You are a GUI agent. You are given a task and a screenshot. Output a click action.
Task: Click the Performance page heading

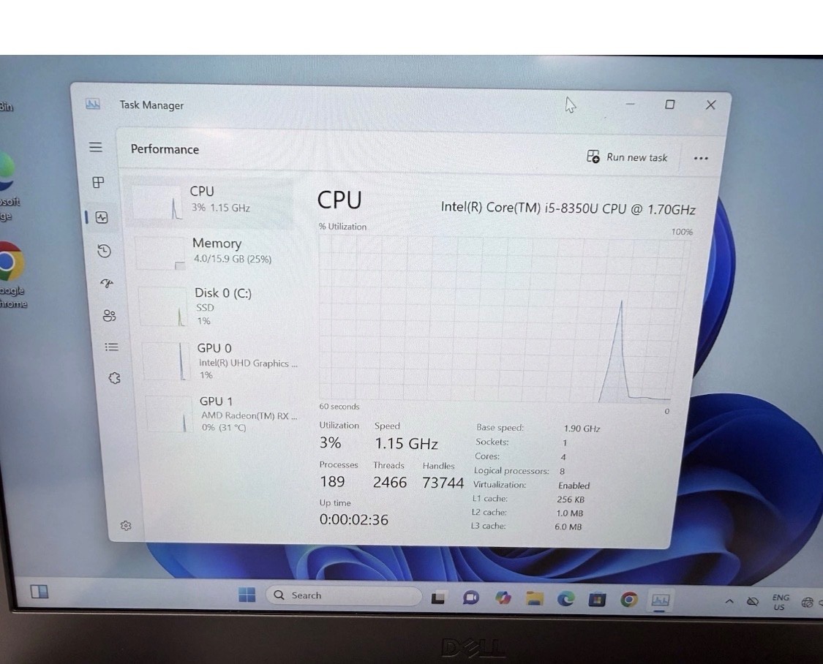click(x=165, y=149)
